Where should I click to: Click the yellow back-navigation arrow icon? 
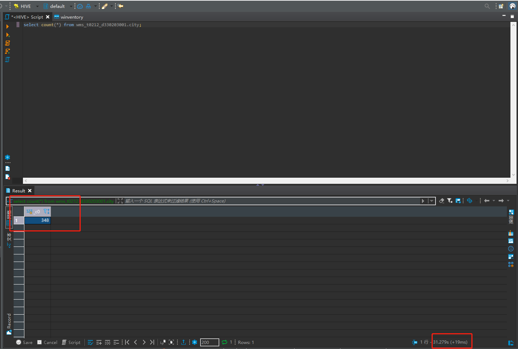click(x=120, y=6)
